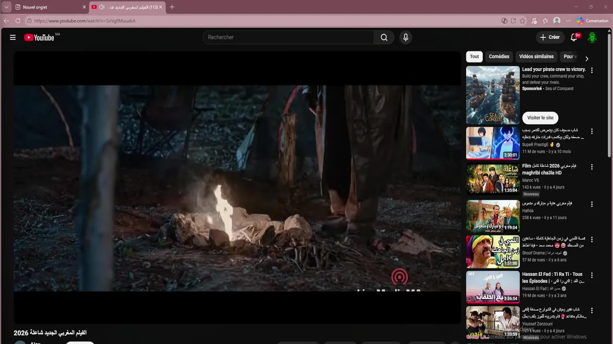This screenshot has width=613, height=344.
Task: Click '19 M de vues' text
Action: coord(534,295)
